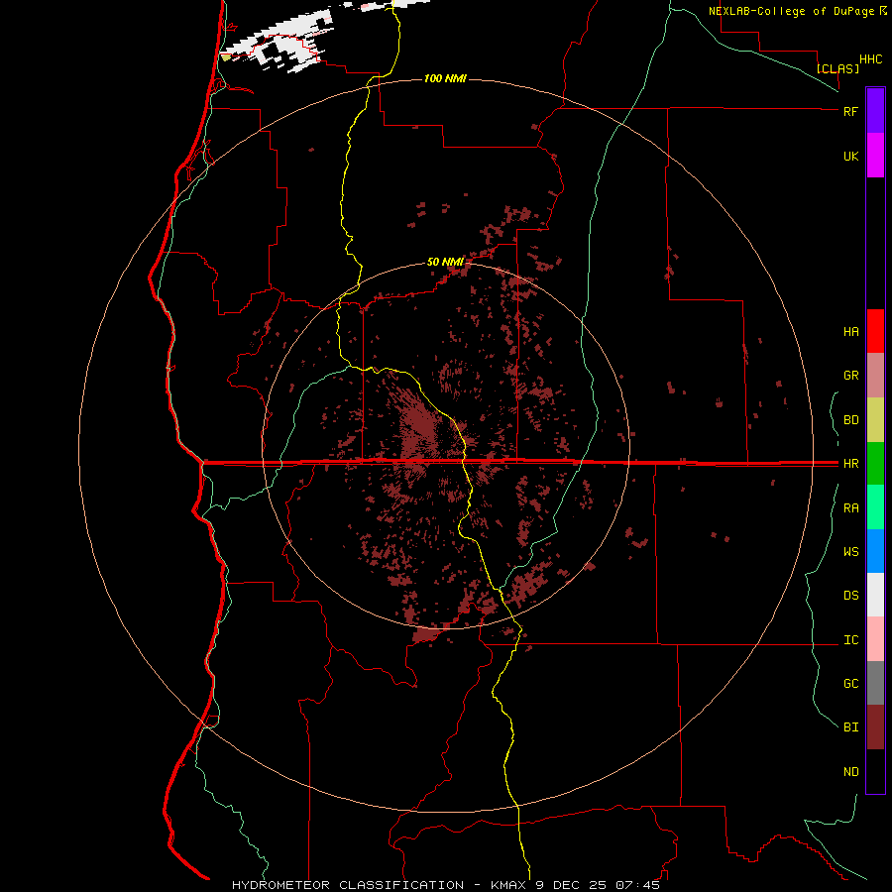
Task: Click the GR legend label
Action: pyautogui.click(x=851, y=376)
